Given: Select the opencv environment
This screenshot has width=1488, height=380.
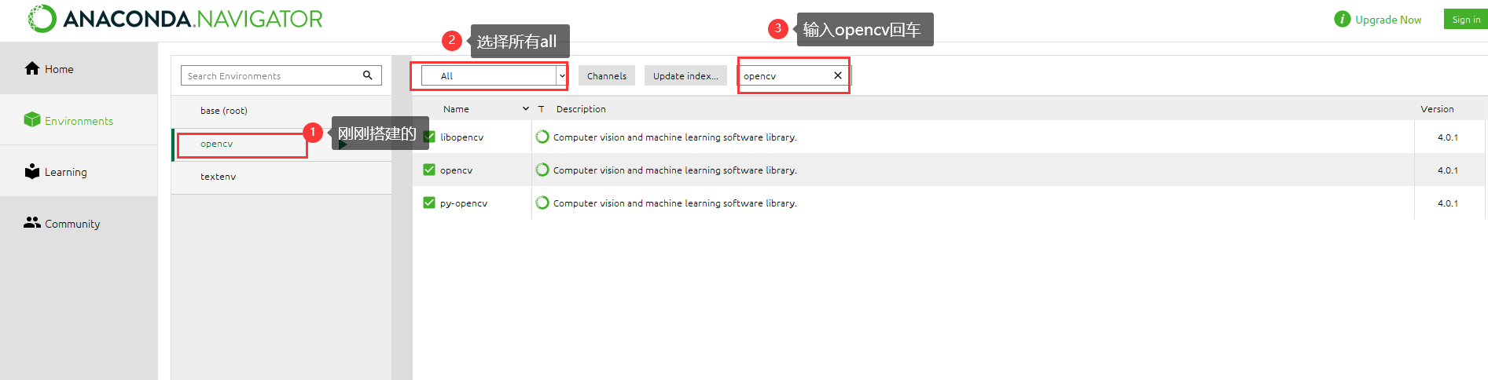Looking at the screenshot, I should pos(281,144).
